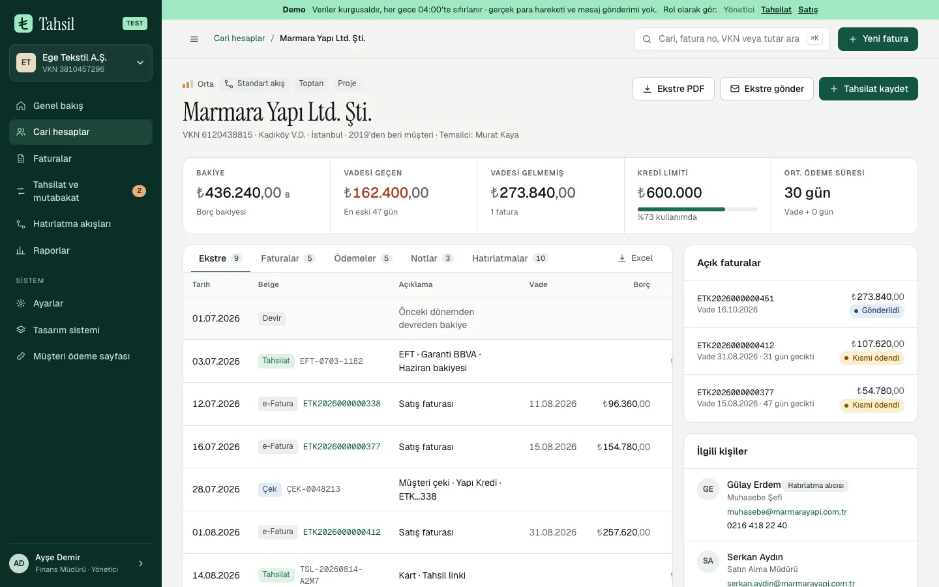Click the Ekstre PDF download button
The image size is (939, 587).
(x=674, y=89)
